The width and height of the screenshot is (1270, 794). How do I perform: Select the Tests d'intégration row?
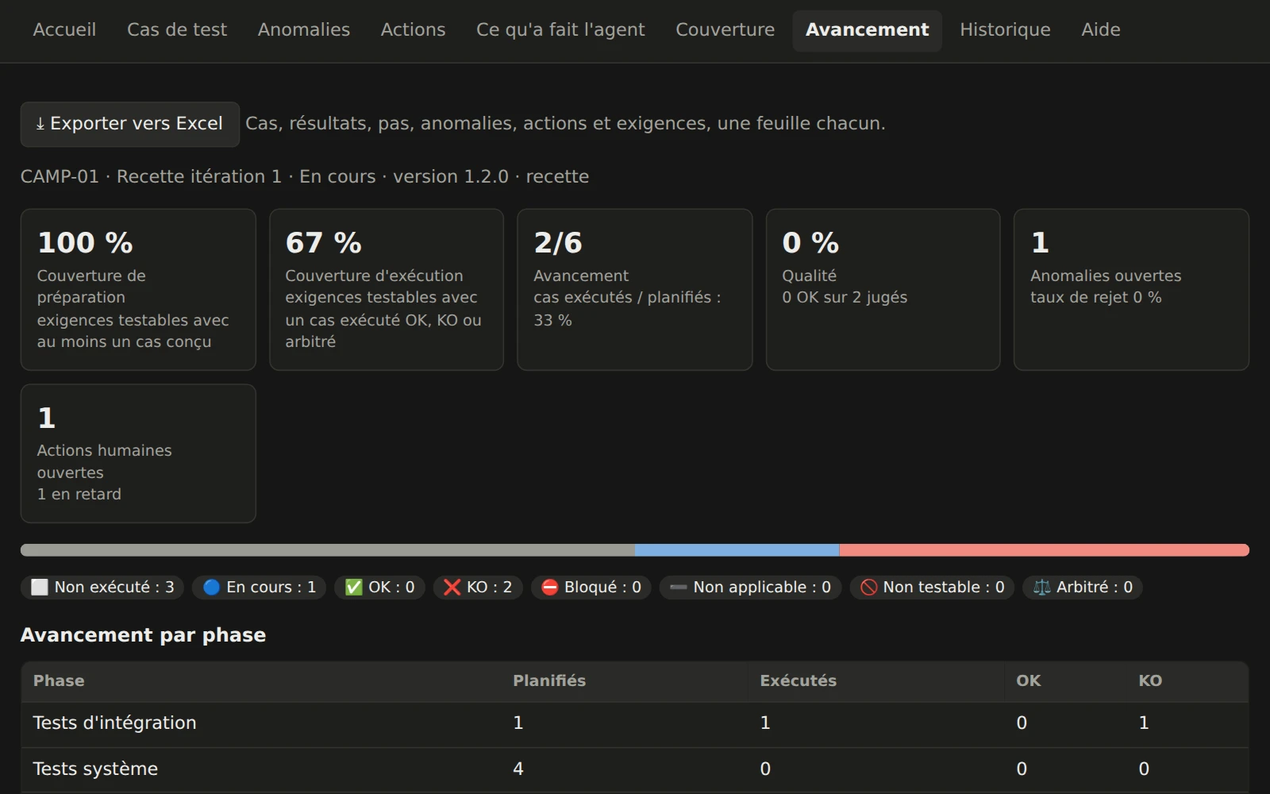635,724
